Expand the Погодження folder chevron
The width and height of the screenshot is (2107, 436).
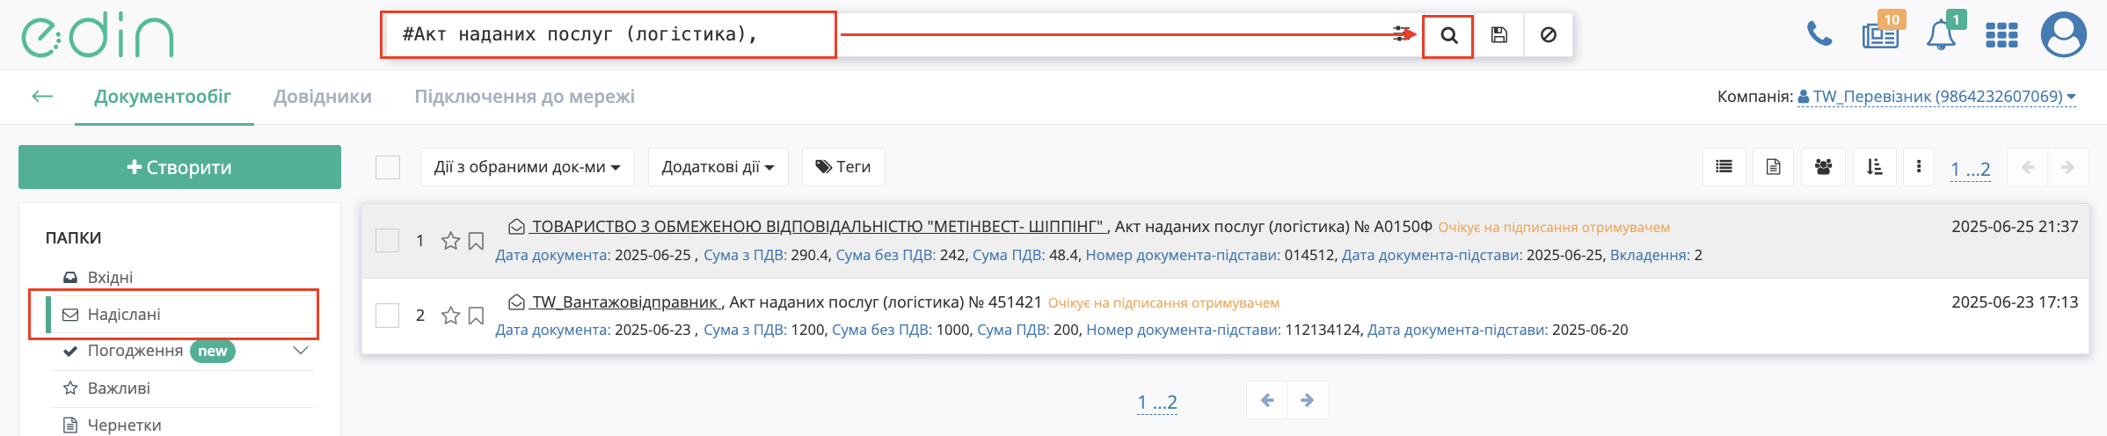301,351
